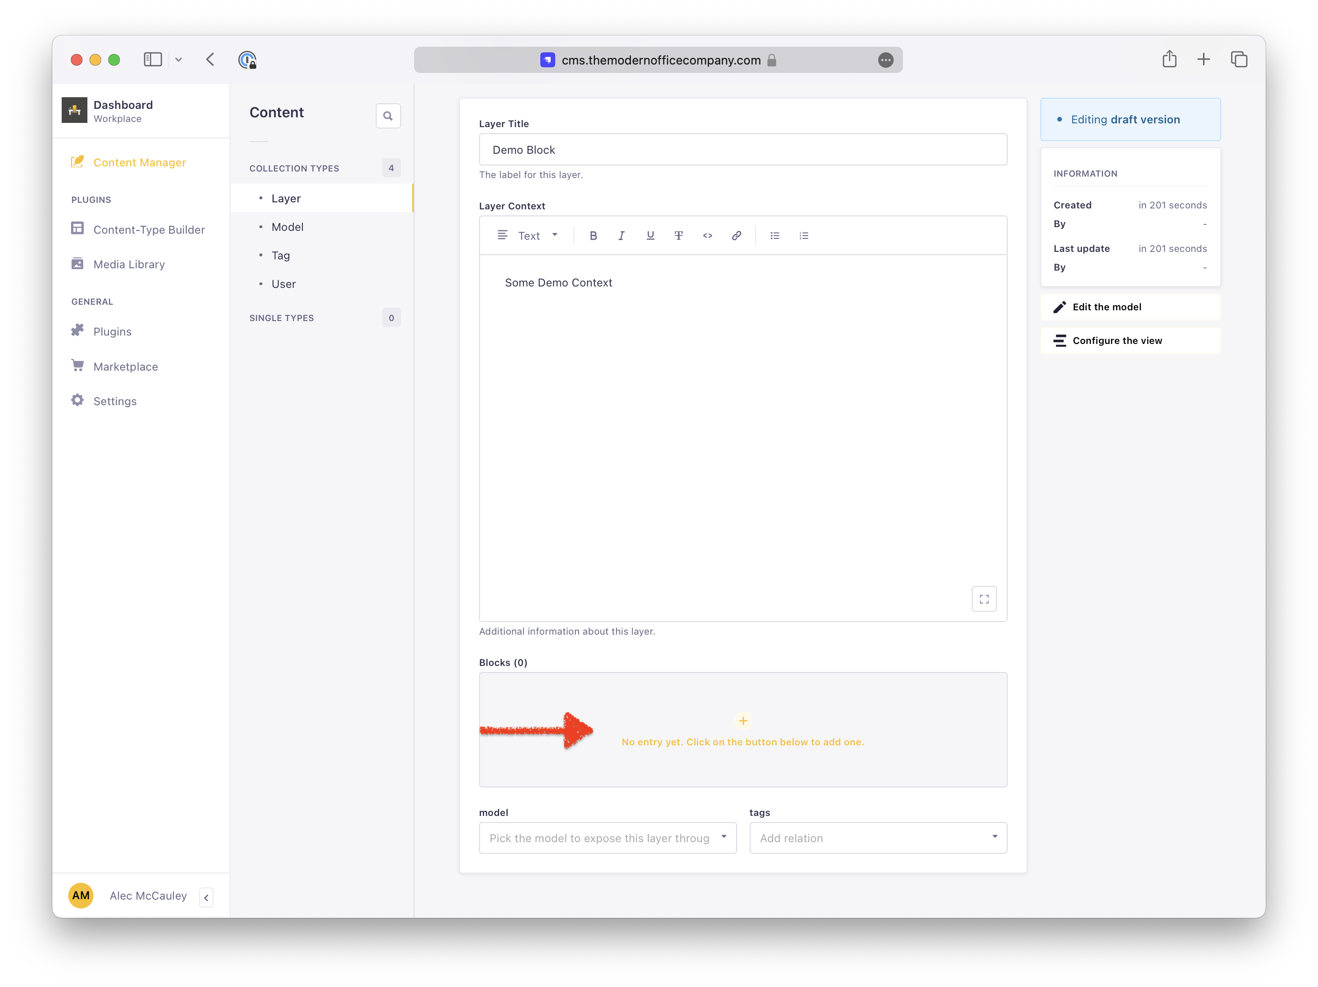Apply strikethrough formatting icon
Viewport: 1318px width, 987px height.
679,235
